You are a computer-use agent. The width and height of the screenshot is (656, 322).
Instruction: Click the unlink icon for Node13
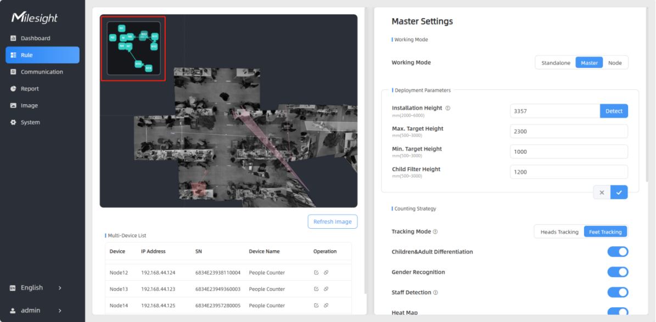coord(326,289)
